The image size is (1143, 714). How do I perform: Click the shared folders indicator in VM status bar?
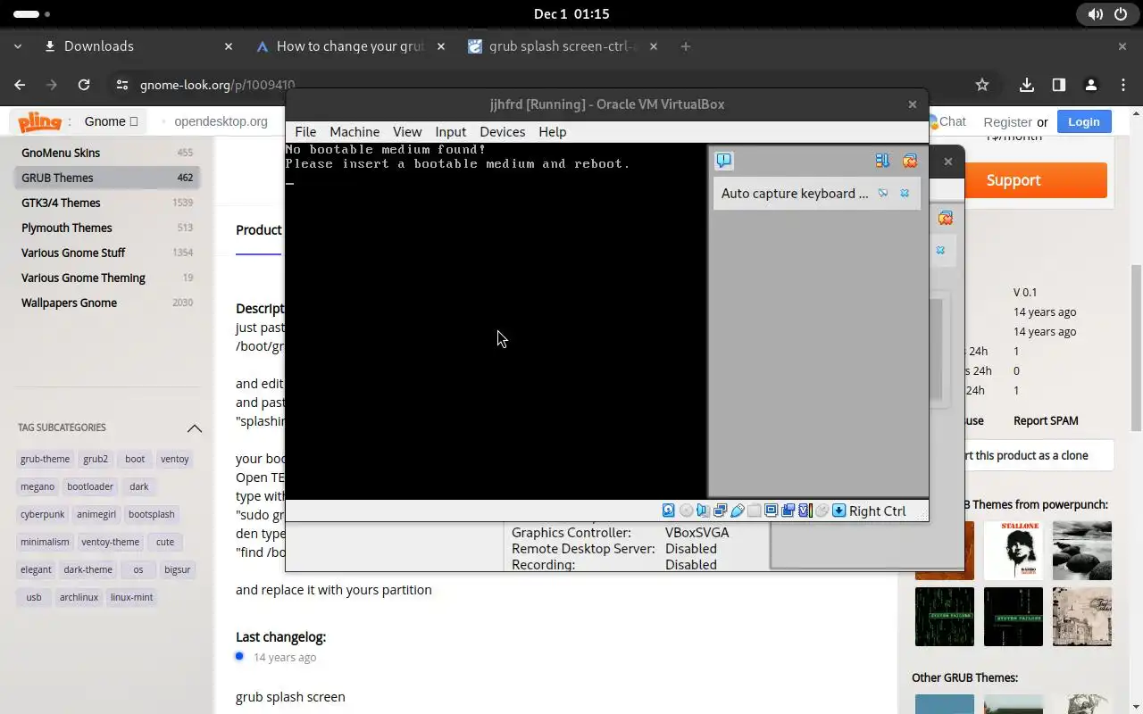(754, 511)
